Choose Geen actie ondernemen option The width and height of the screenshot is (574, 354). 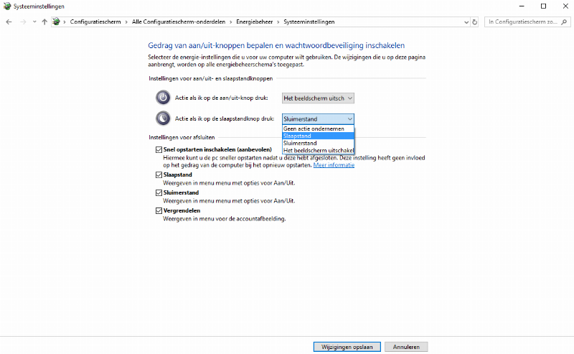pyautogui.click(x=318, y=129)
